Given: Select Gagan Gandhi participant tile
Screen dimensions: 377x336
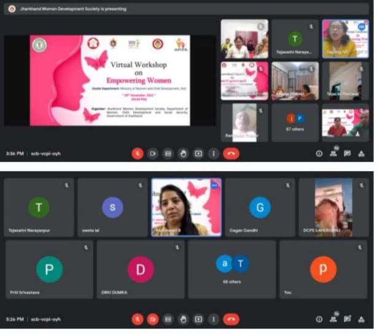Looking at the screenshot, I should (260, 208).
